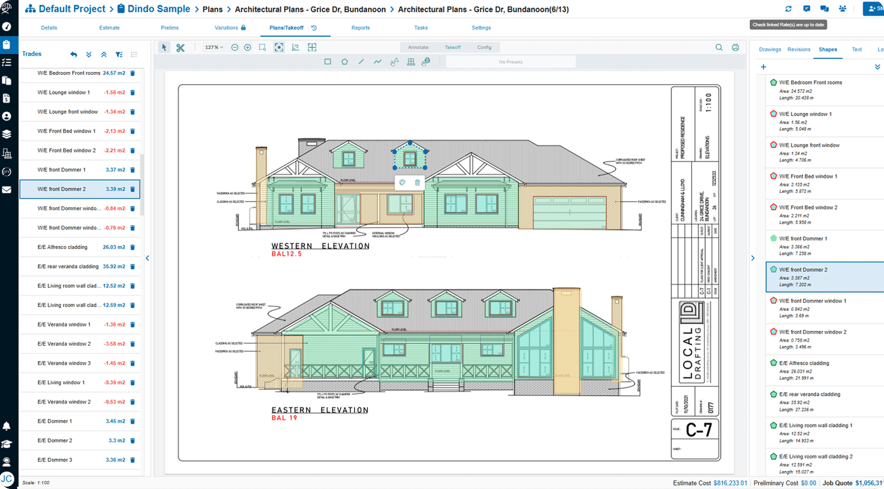Go to Default Project breadcrumb link
This screenshot has height=489, width=884.
[71, 9]
